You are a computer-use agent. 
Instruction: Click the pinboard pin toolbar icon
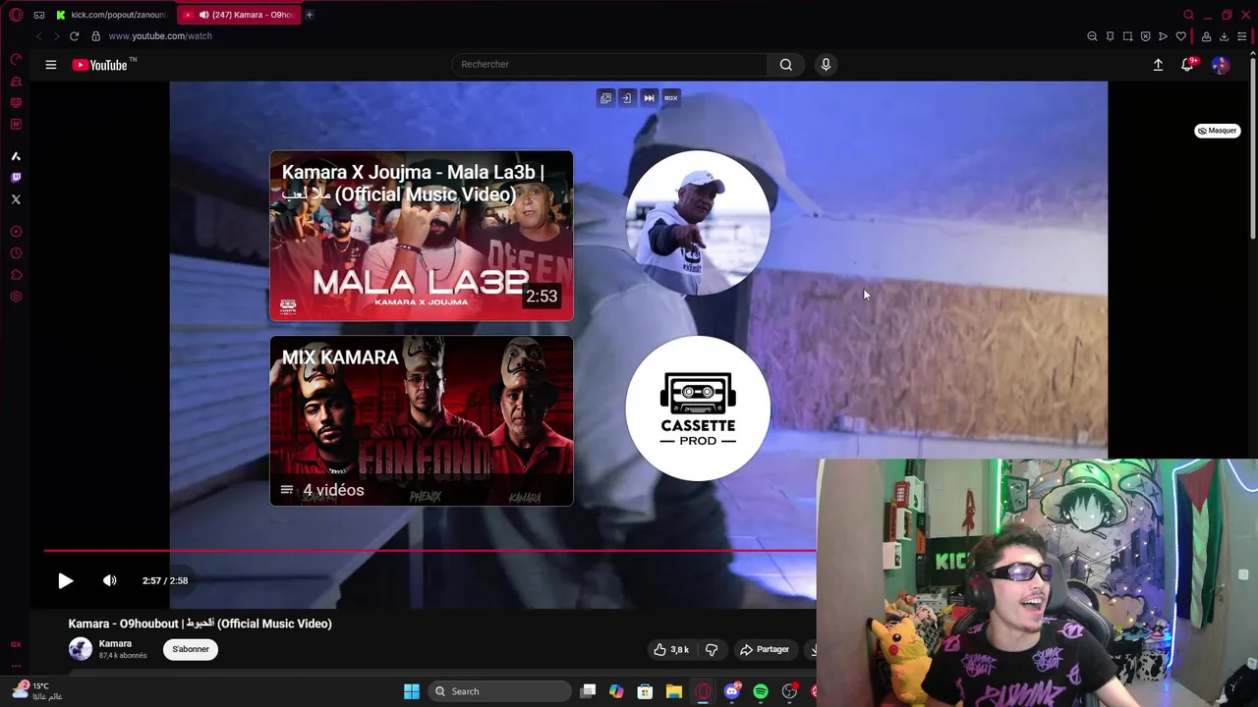pos(1110,36)
